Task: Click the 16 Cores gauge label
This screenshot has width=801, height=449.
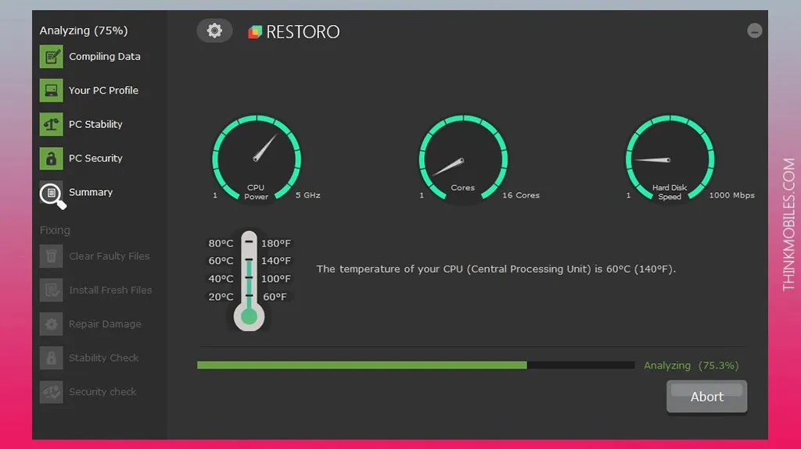Action: [521, 195]
